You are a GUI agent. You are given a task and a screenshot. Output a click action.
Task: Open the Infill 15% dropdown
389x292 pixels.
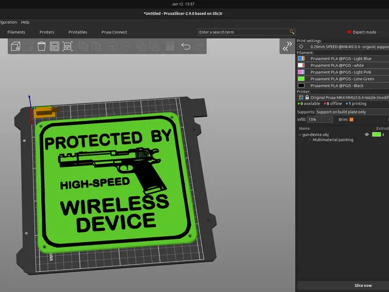click(x=320, y=119)
